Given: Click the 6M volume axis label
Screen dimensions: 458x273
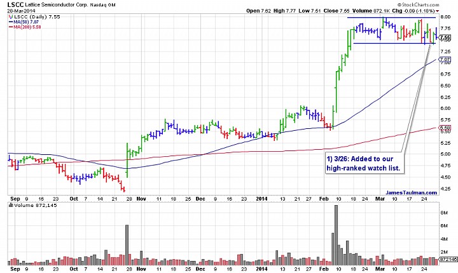Looking at the screenshot, I should 444,226.
